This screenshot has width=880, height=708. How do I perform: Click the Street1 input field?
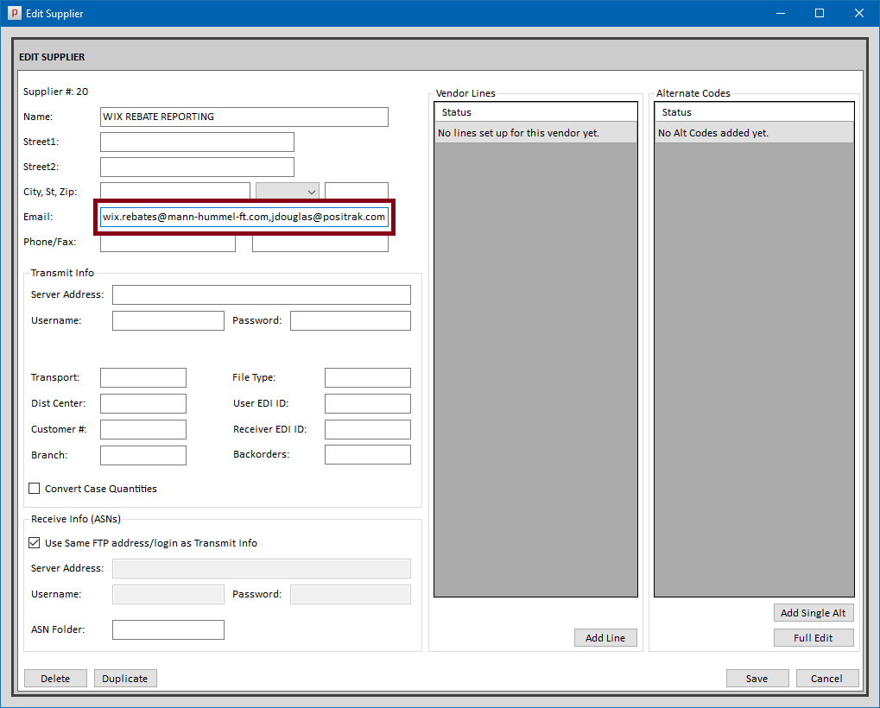(x=197, y=142)
